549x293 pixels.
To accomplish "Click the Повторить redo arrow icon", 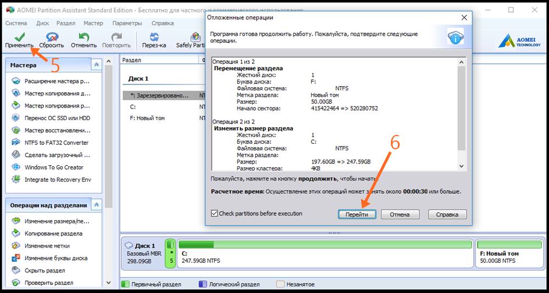I will [116, 36].
